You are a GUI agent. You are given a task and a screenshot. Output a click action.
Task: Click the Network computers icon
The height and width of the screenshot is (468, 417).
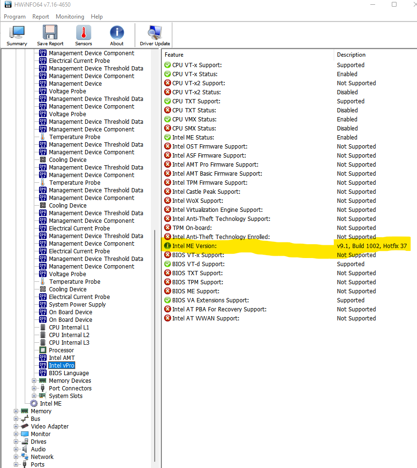pos(25,457)
